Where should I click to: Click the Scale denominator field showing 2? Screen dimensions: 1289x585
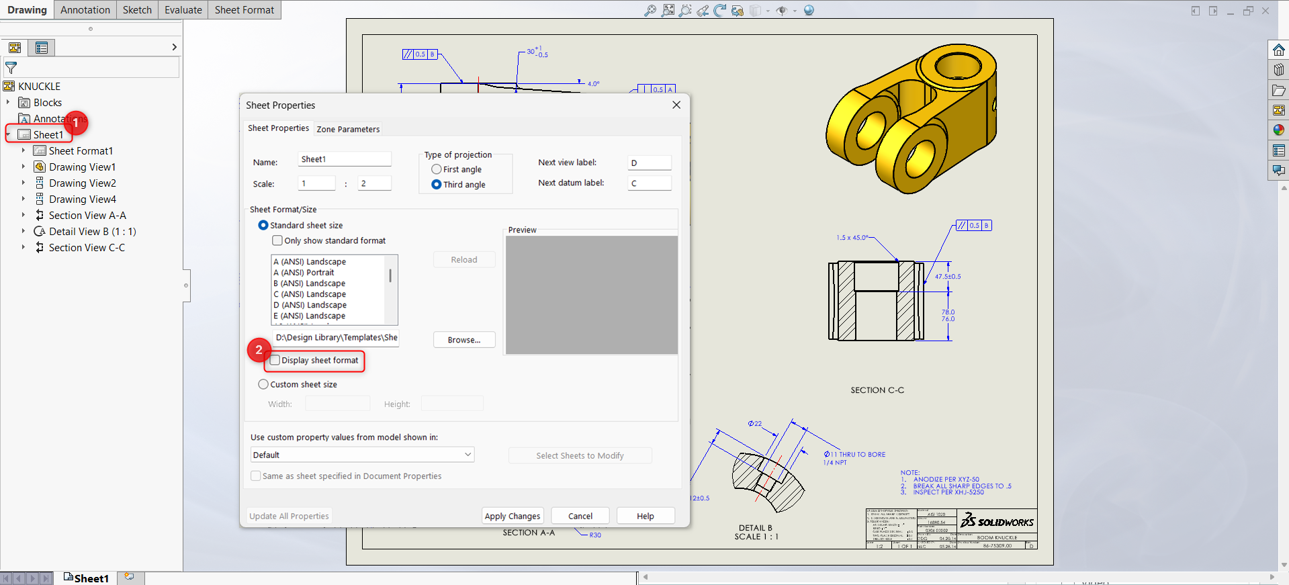(375, 183)
